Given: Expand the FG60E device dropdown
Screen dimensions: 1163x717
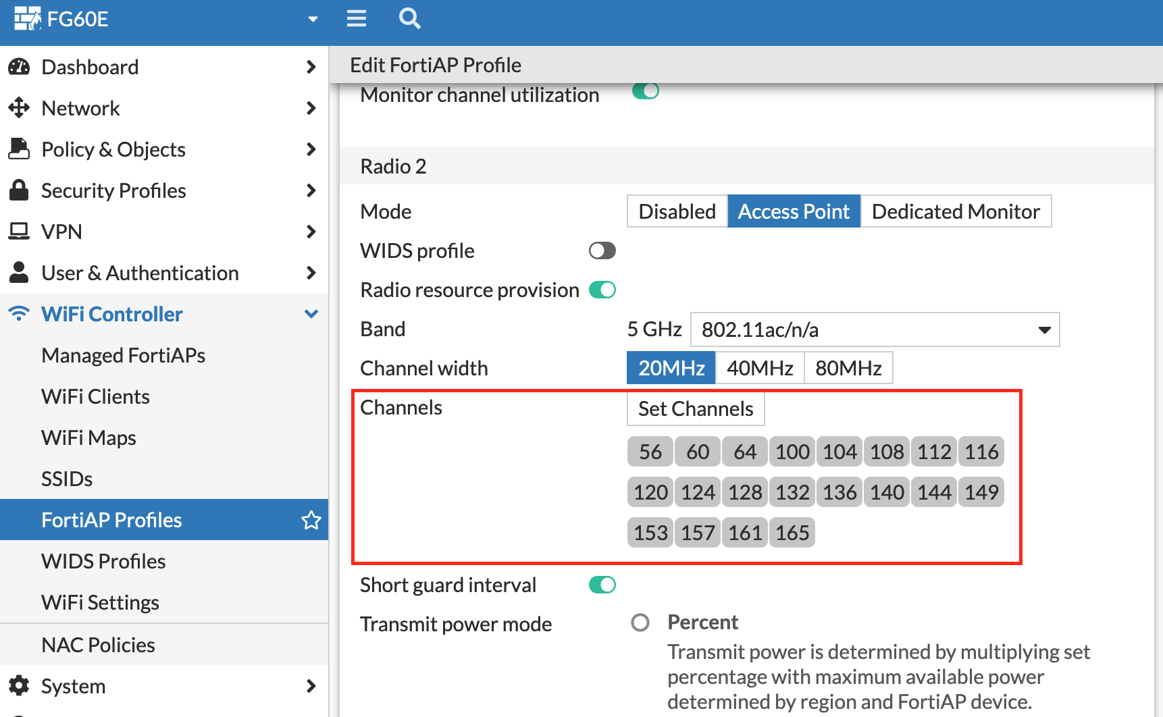Looking at the screenshot, I should coord(312,19).
